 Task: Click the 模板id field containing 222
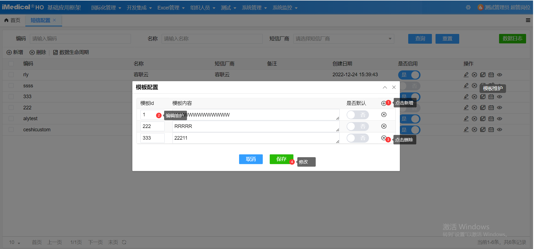click(x=152, y=126)
